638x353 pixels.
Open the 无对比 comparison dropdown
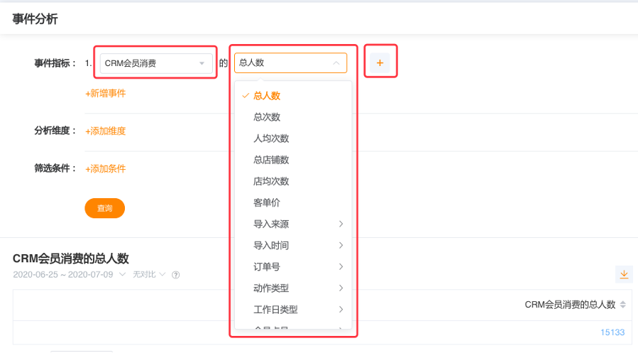click(x=149, y=275)
